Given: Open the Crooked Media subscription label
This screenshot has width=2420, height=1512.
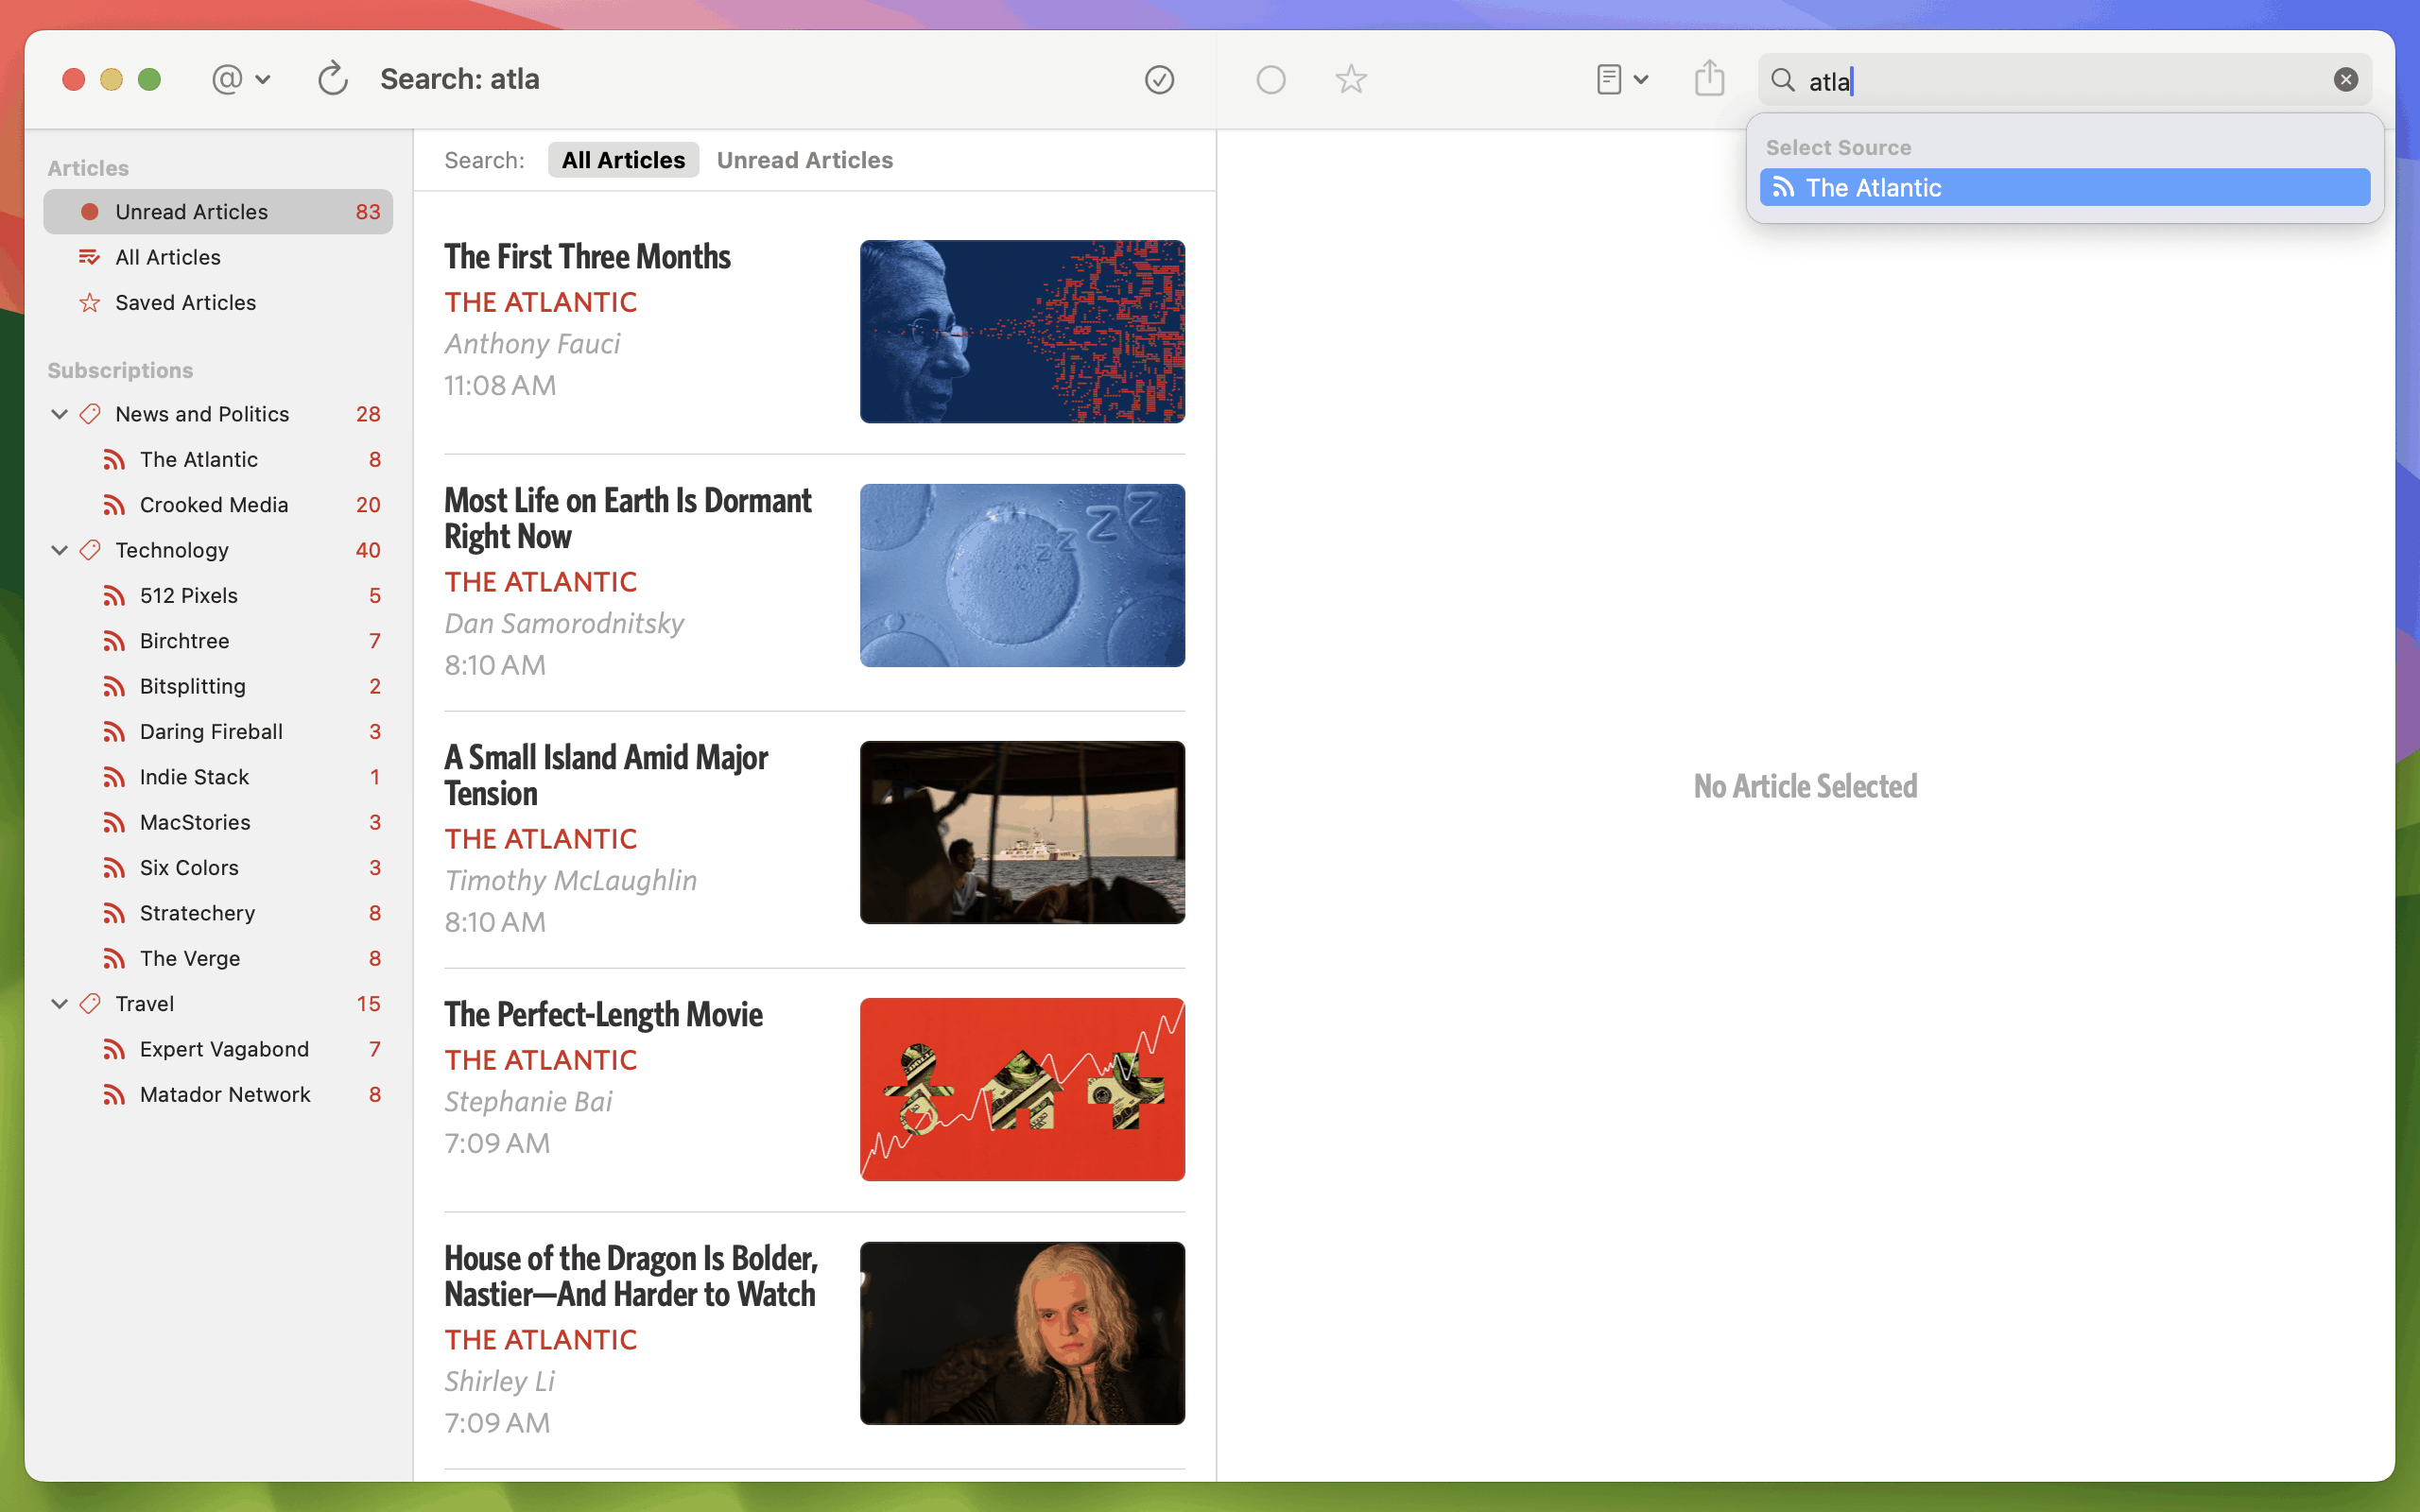Looking at the screenshot, I should (214, 505).
